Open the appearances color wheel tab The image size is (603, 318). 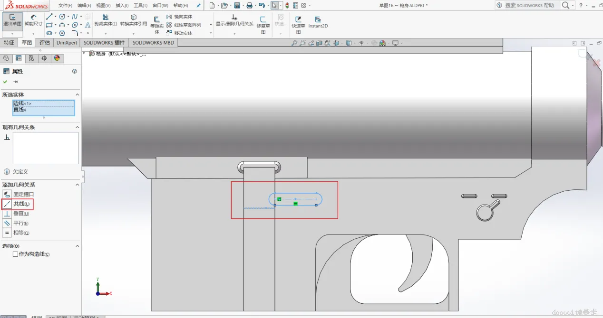click(57, 58)
